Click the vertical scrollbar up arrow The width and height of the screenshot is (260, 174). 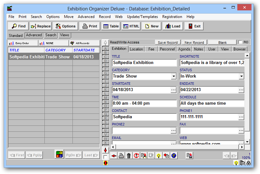pyautogui.click(x=247, y=56)
